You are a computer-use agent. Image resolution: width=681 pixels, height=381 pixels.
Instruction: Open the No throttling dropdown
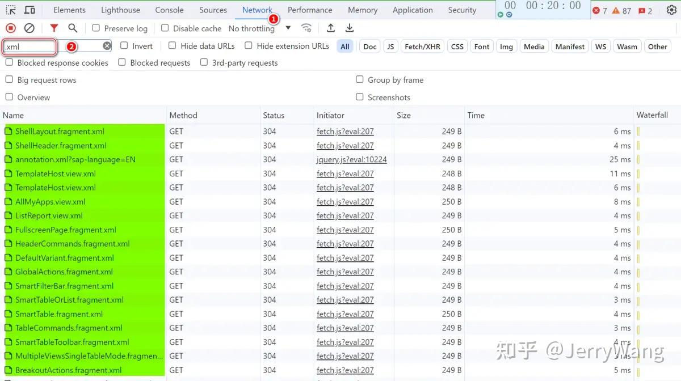[252, 28]
